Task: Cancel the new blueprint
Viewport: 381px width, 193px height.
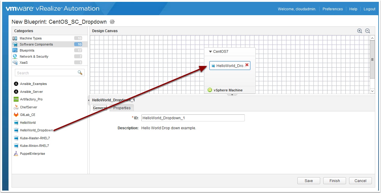Action: (x=360, y=181)
